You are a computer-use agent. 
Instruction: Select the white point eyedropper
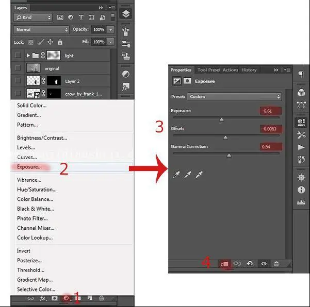199,175
